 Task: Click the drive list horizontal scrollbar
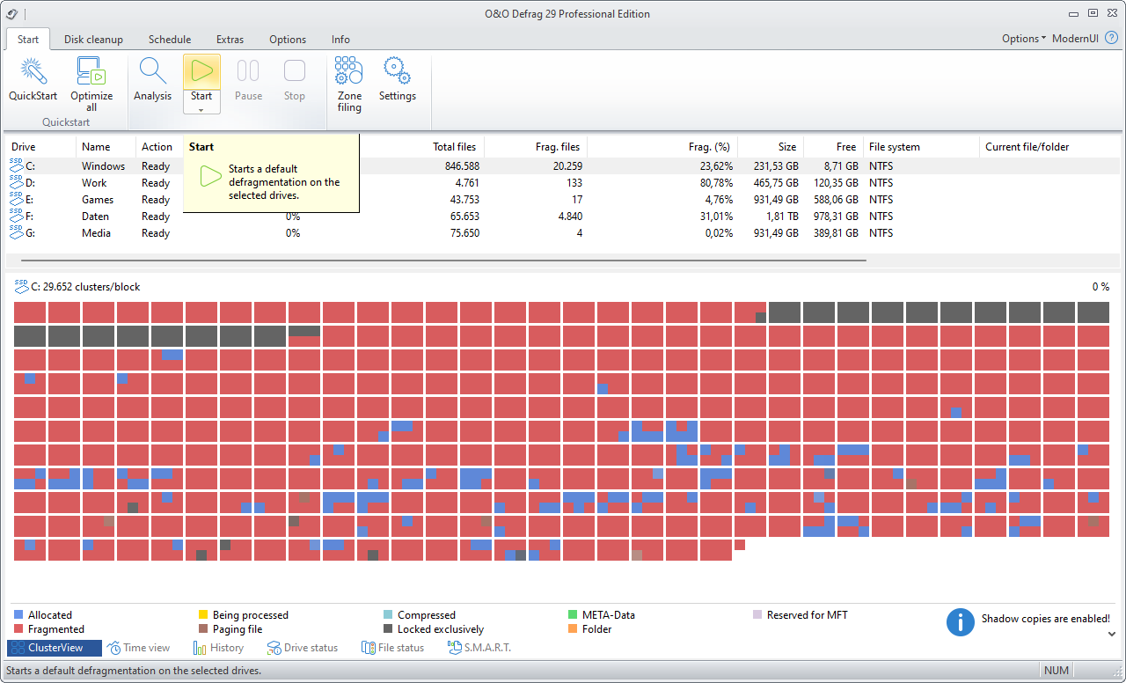(443, 261)
